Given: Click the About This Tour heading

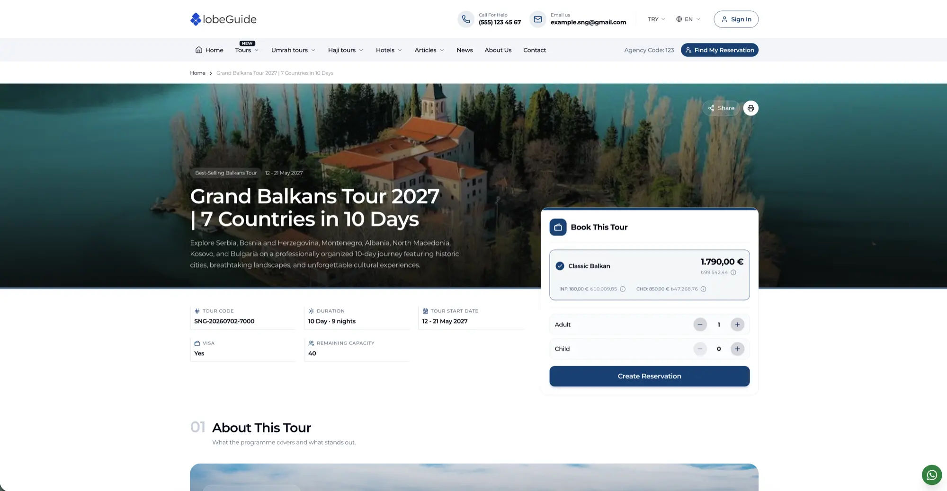Looking at the screenshot, I should 261,428.
